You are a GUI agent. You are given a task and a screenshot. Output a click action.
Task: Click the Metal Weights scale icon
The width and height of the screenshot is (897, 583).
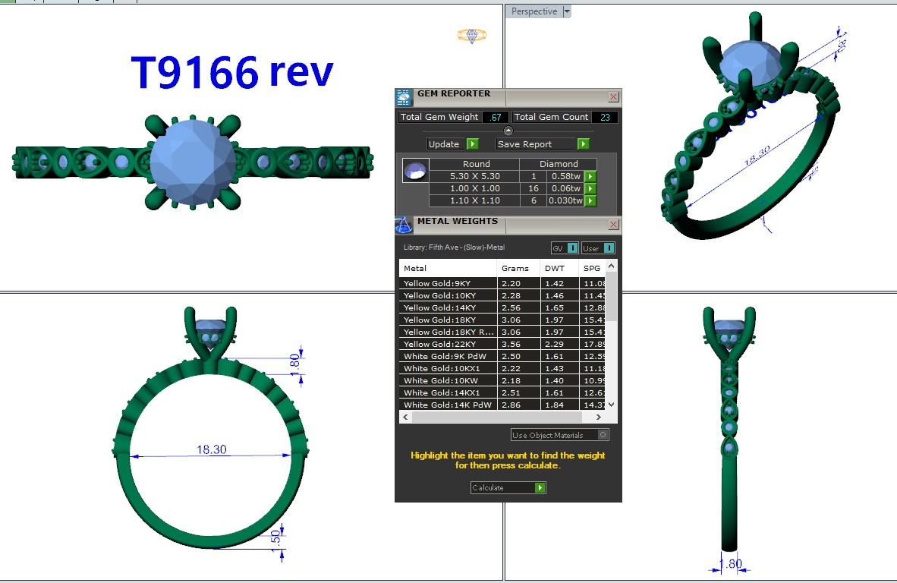[x=404, y=225]
